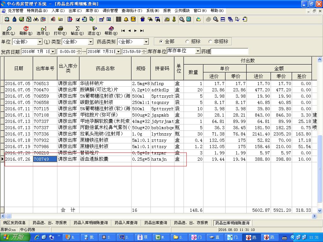The height and width of the screenshot is (242, 323).
Task: Select the 非招标 radio button
Action: point(210,42)
